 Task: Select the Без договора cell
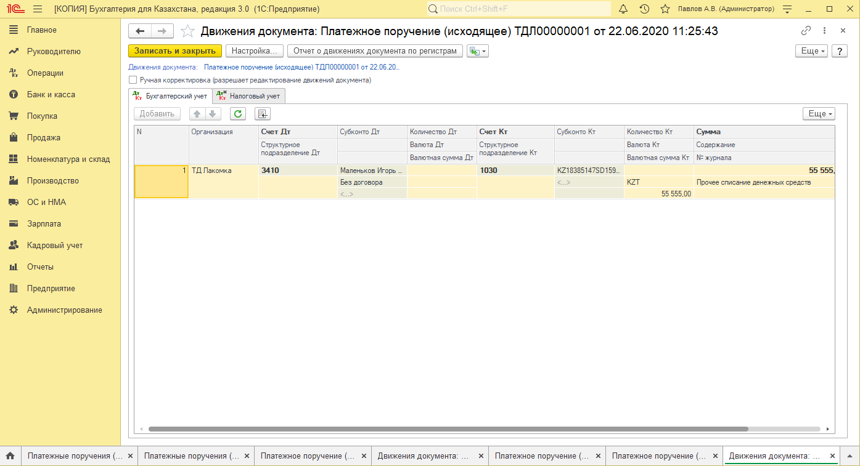click(372, 182)
